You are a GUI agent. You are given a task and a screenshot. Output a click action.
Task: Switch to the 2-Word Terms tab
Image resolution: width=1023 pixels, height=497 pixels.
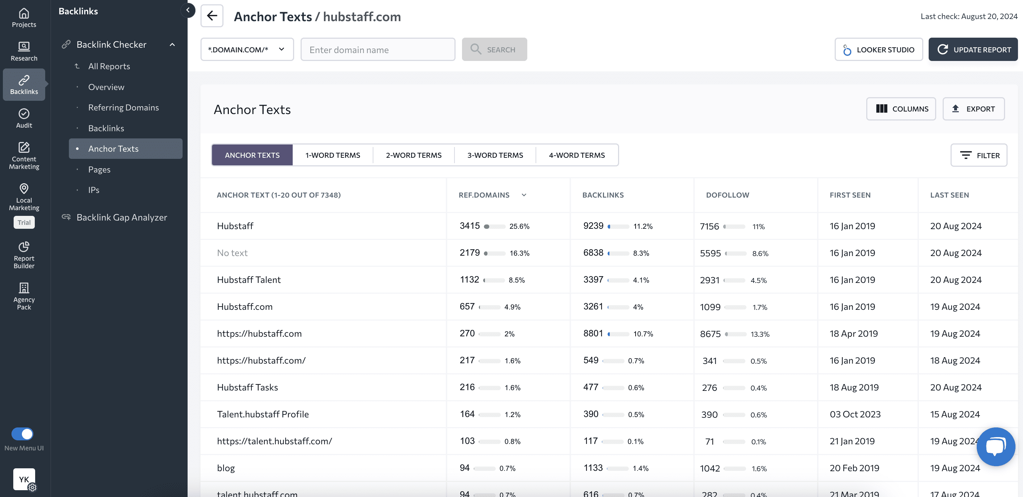[414, 155]
